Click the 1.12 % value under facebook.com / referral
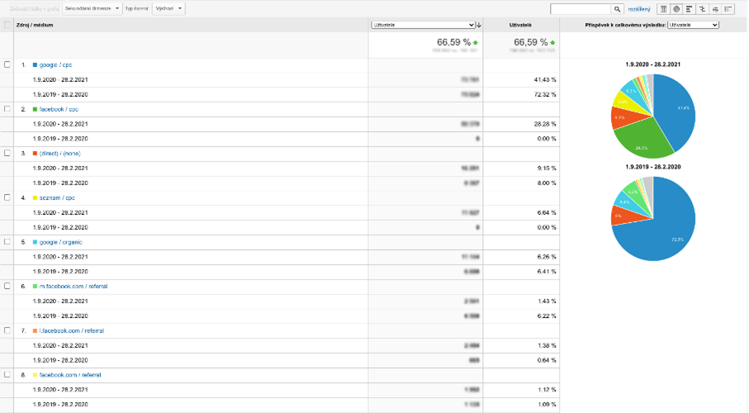 click(x=547, y=390)
